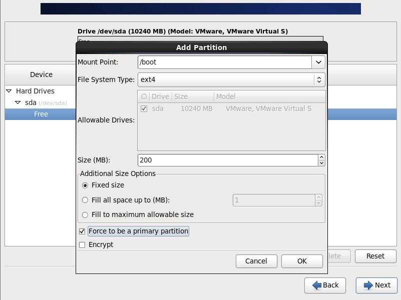The image size is (401, 300).
Task: Click the 10240 MB size cell for sda
Action: pos(197,109)
